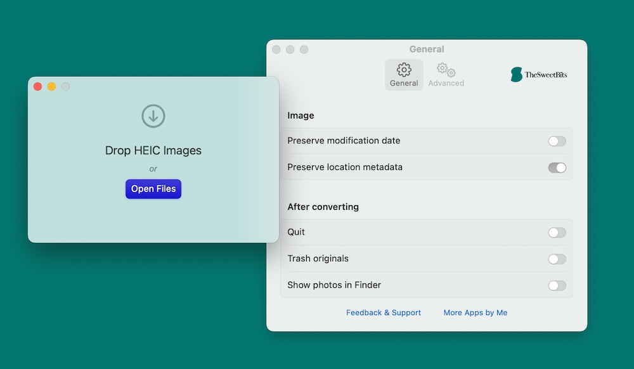
Task: Turn on Quit after converting
Action: point(557,233)
